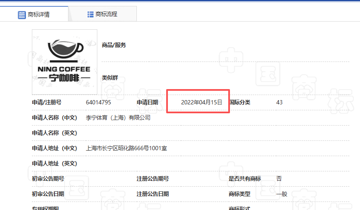Screen dimensions: 360x210
Task: Click the 初审公告期号 field label
Action: click(48, 179)
